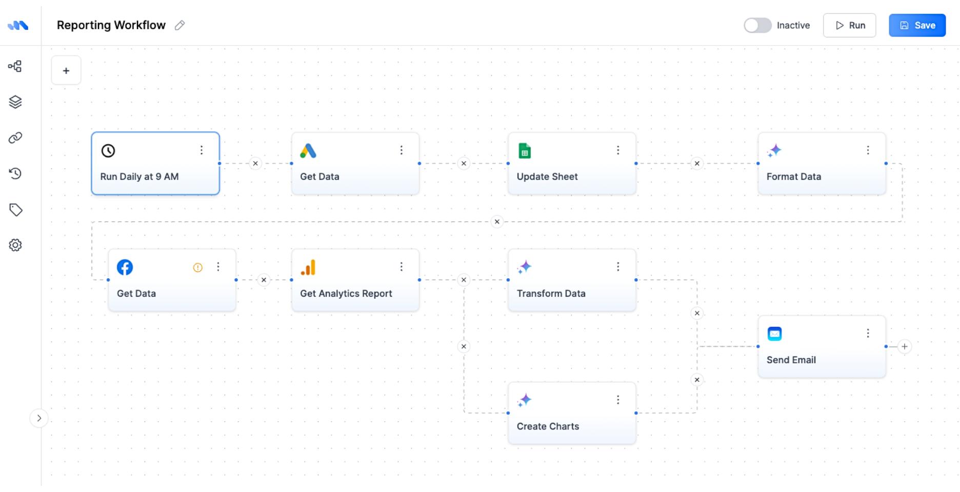Click the Transform Data label
This screenshot has height=492, width=960.
point(551,294)
